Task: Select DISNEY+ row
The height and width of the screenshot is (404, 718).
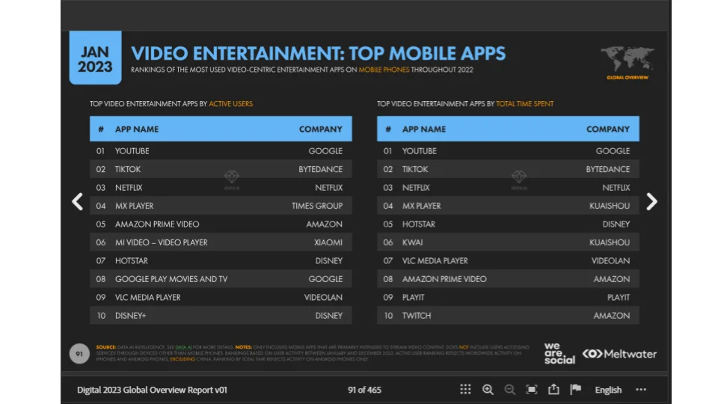Action: click(x=221, y=316)
